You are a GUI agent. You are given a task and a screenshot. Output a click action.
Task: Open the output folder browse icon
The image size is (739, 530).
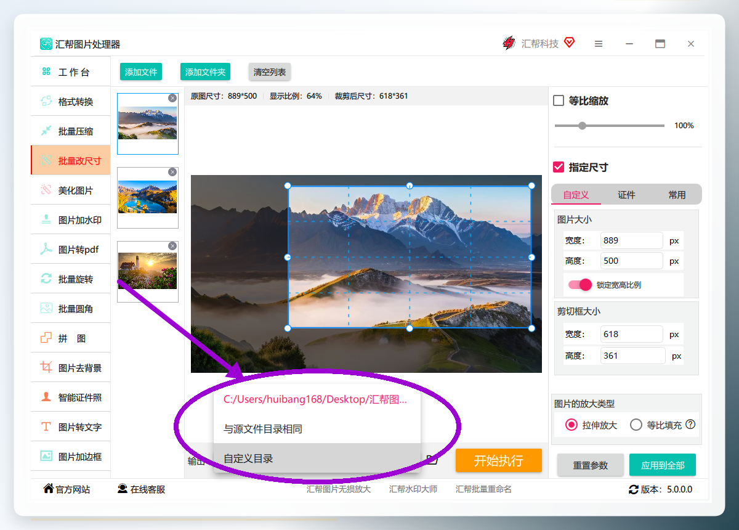432,460
